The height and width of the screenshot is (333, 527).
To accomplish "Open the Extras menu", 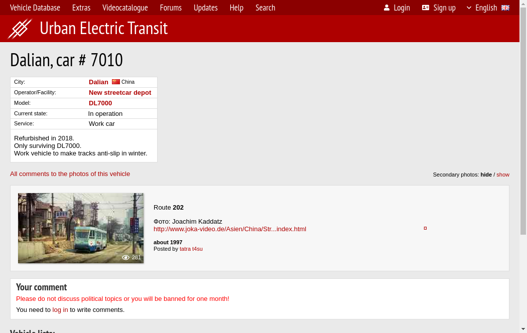I will (81, 8).
